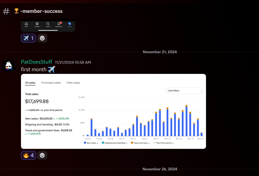Click the November 26, 2024 date divider

(160, 169)
